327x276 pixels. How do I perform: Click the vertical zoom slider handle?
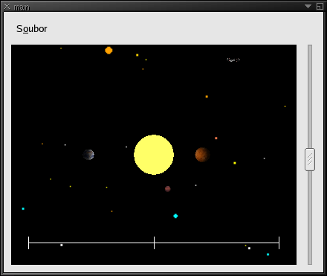tap(310, 159)
